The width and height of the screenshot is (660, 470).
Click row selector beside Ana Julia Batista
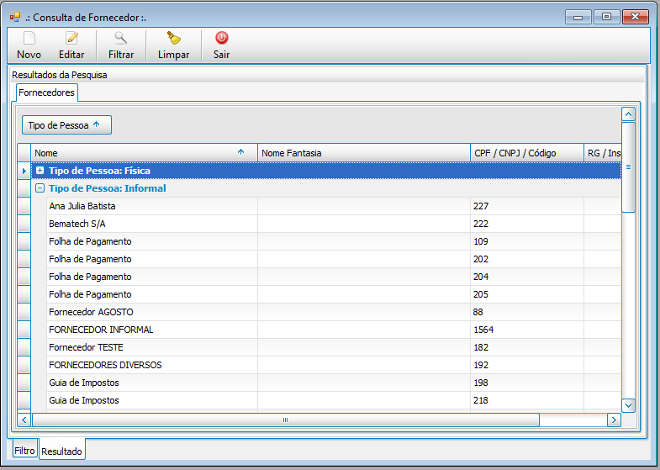tap(24, 206)
